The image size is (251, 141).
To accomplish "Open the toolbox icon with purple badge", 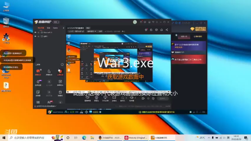I will click(x=38, y=83).
